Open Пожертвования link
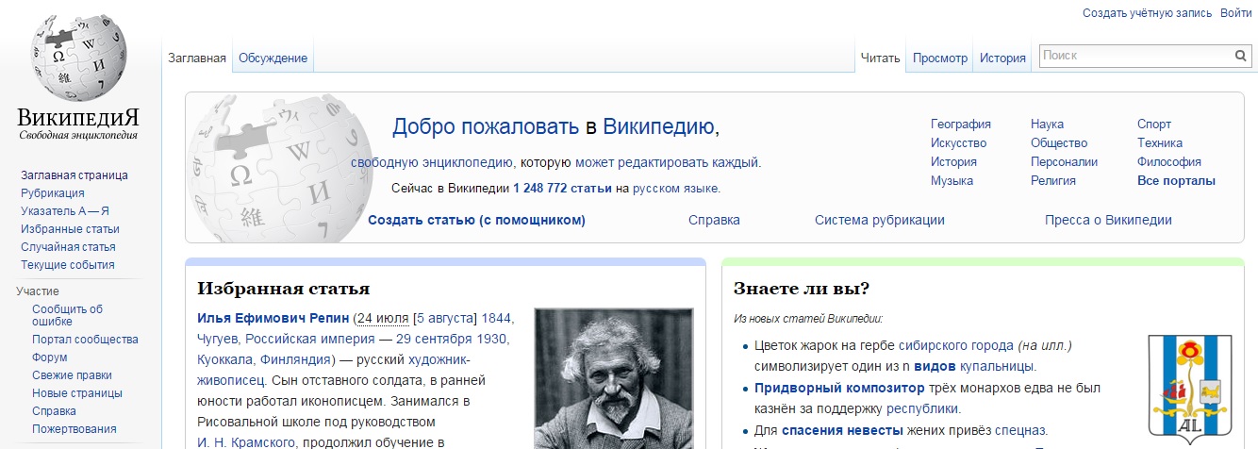The height and width of the screenshot is (449, 1258). 74,429
